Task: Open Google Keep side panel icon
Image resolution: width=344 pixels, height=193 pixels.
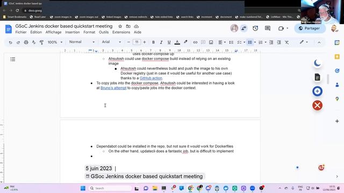Action: [x=337, y=57]
